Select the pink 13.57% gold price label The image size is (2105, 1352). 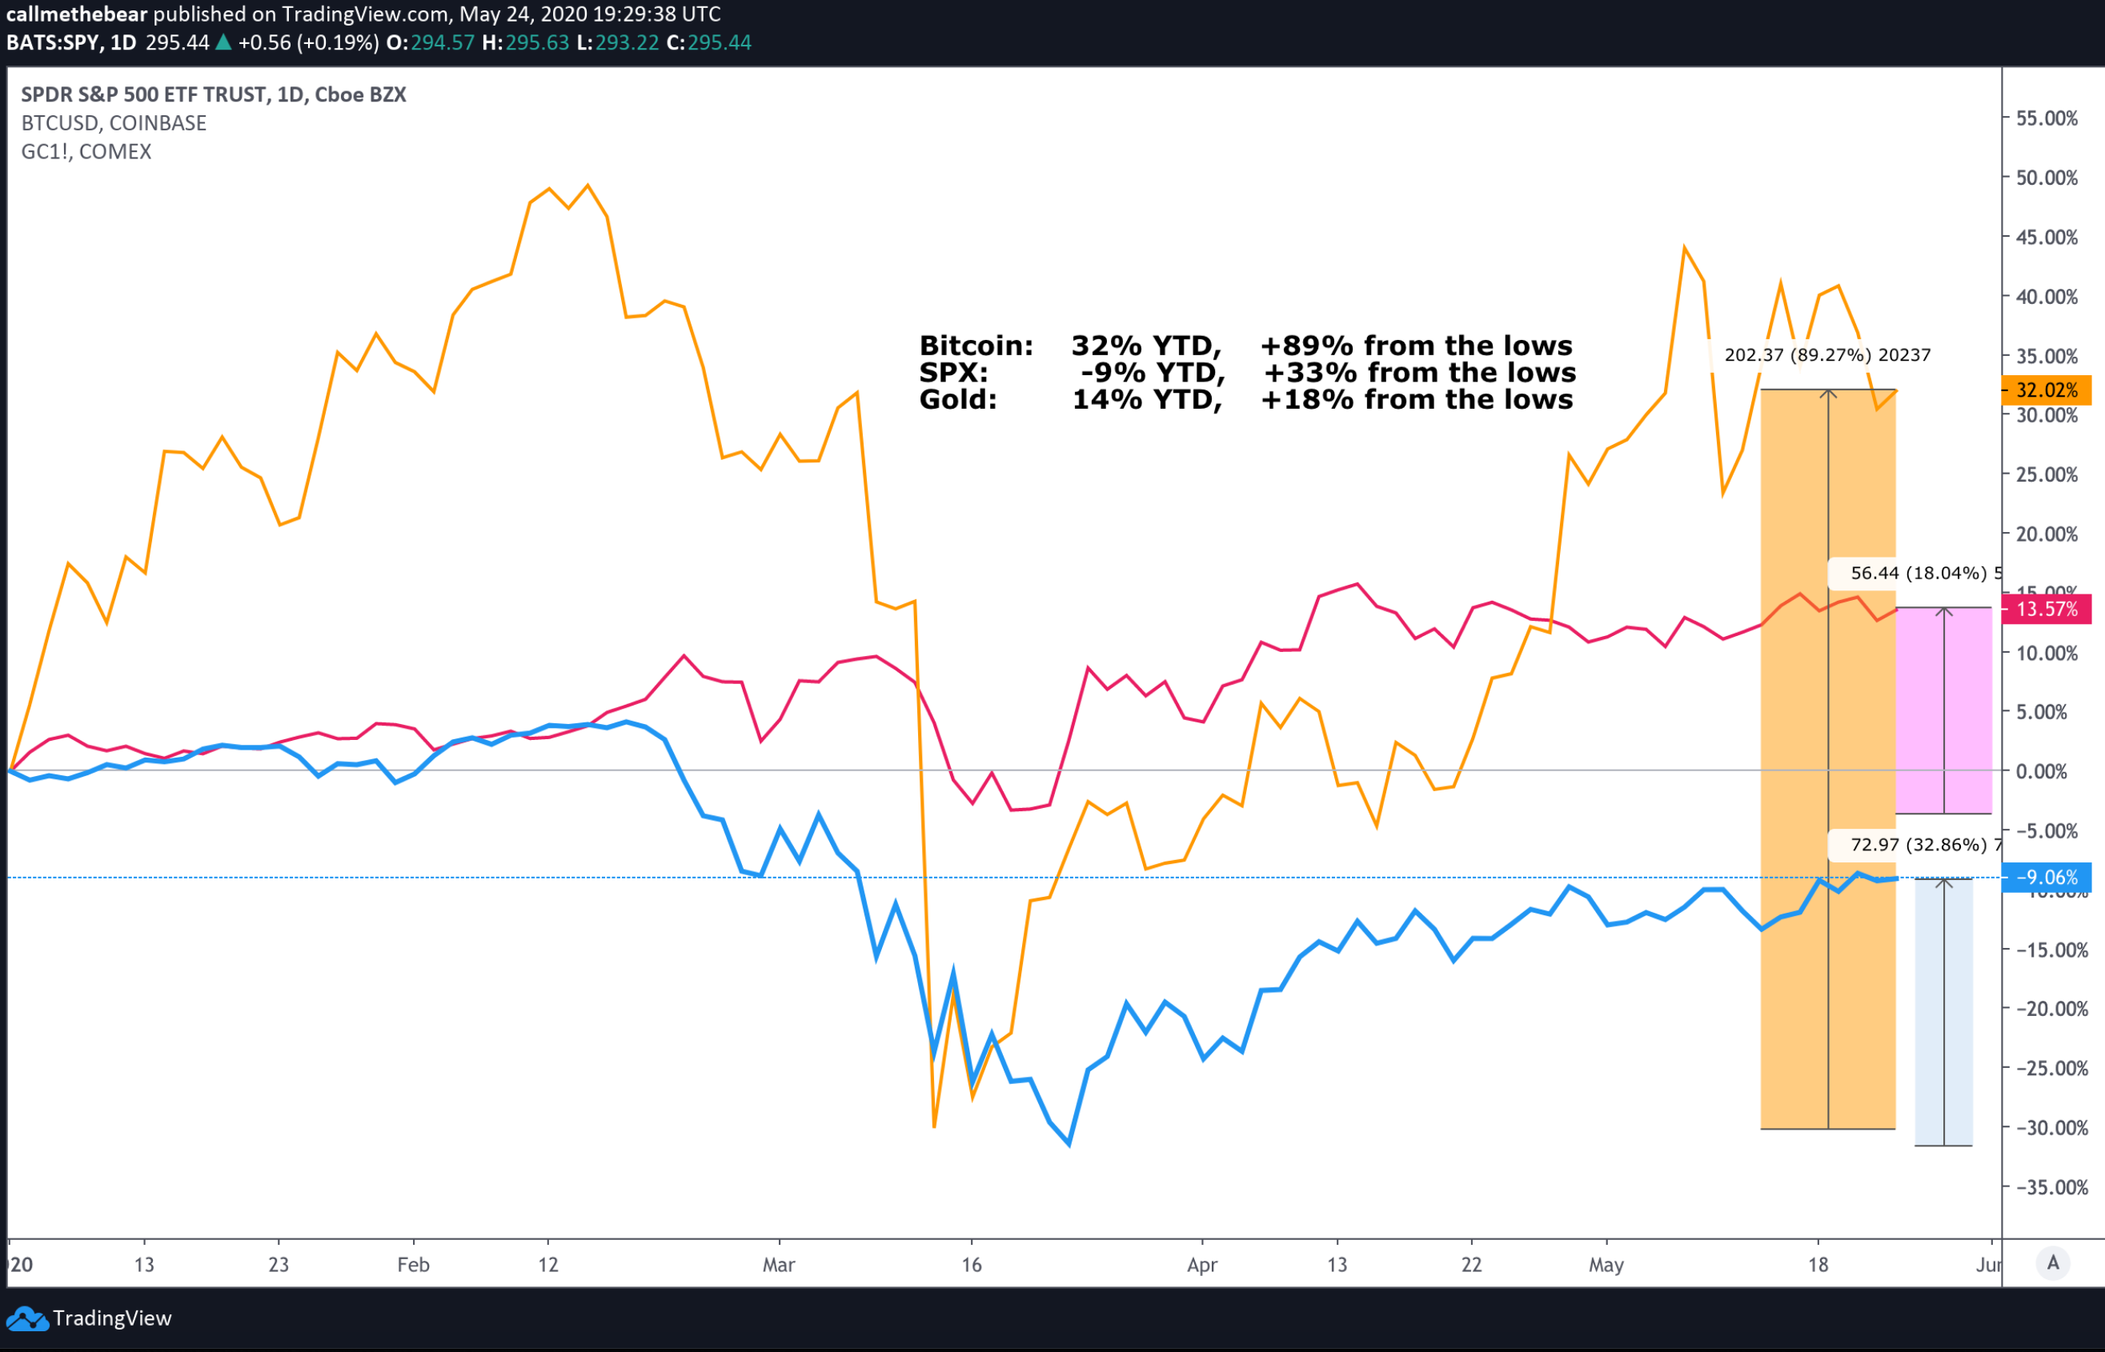(x=2046, y=610)
